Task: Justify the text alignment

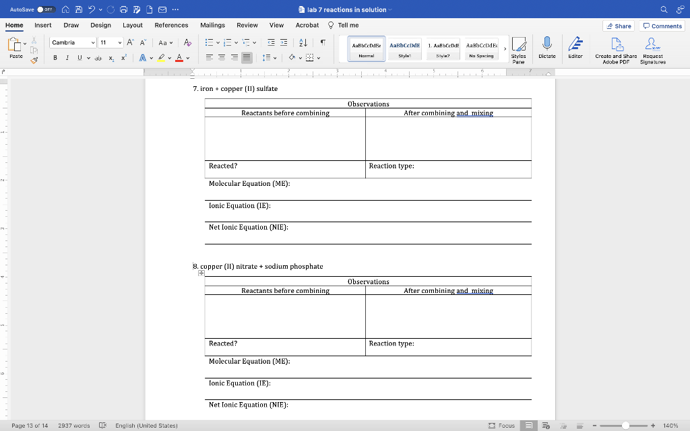Action: tap(247, 58)
